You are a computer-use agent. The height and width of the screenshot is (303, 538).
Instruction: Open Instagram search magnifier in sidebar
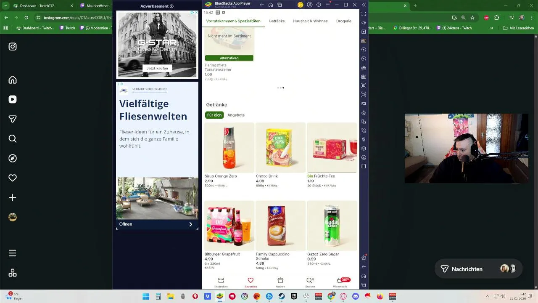[x=13, y=138]
